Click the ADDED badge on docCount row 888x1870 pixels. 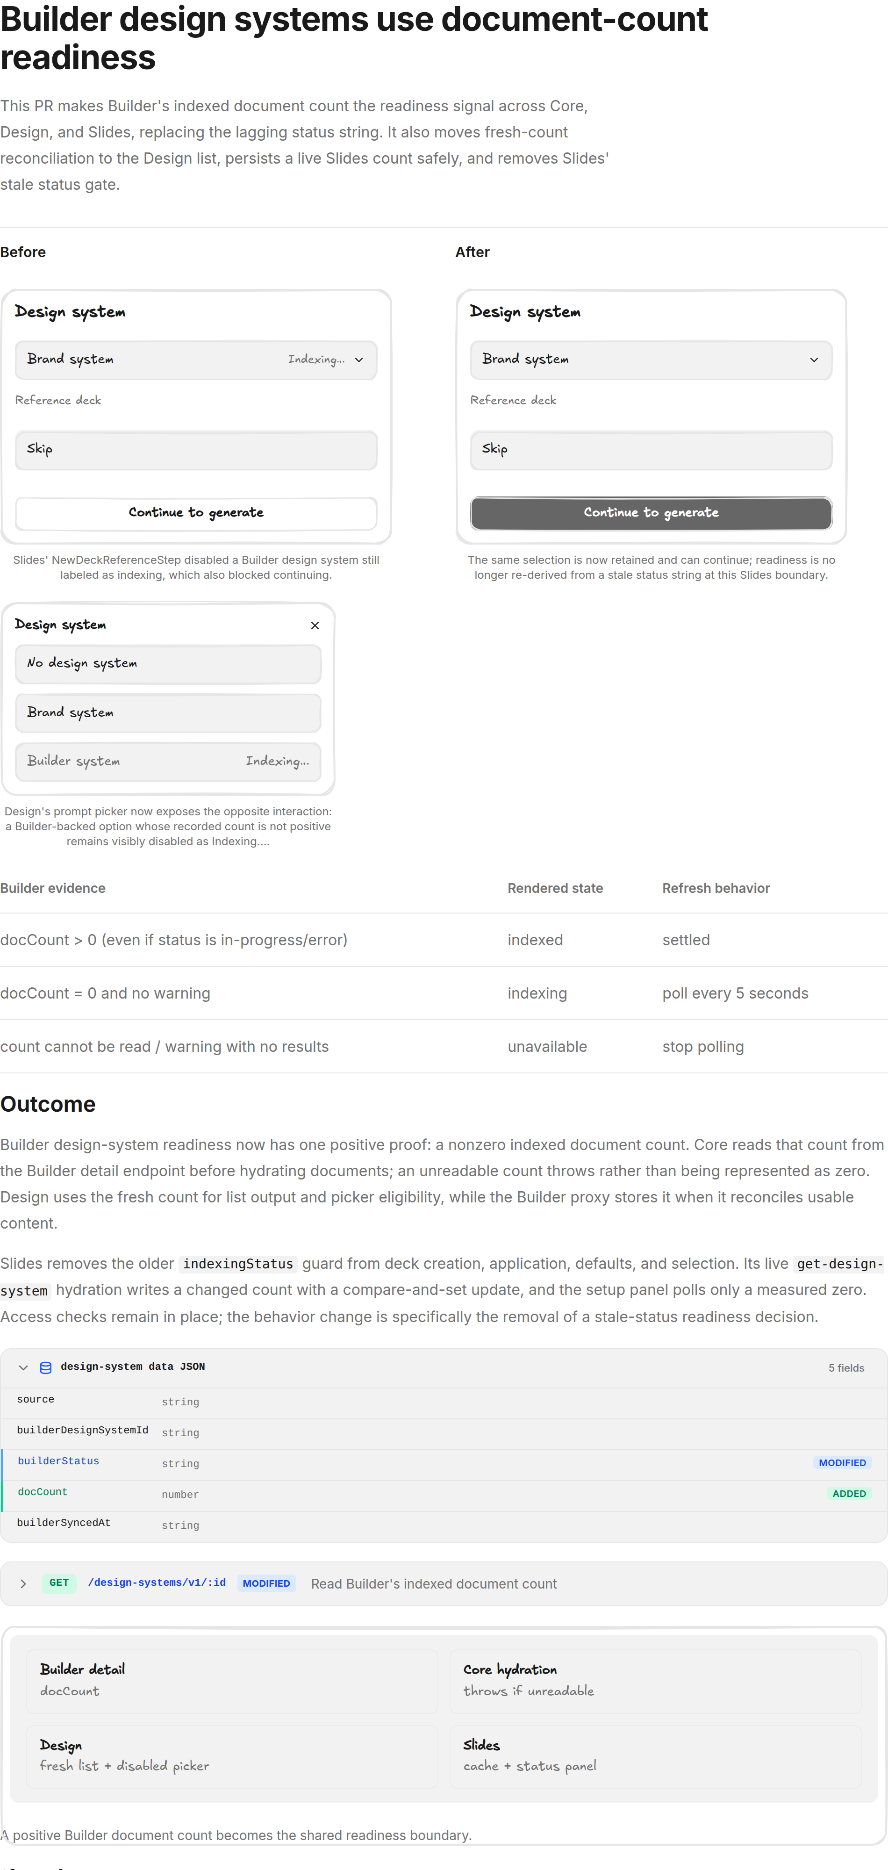click(x=849, y=1494)
